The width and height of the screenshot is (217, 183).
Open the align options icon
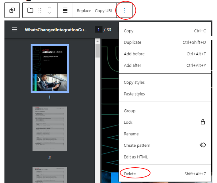tap(65, 10)
